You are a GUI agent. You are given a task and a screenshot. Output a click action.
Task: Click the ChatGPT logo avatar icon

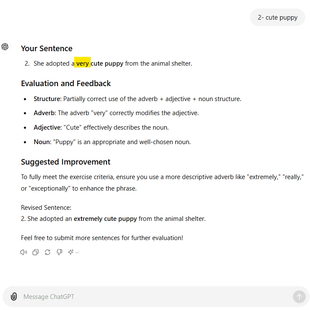(5, 47)
